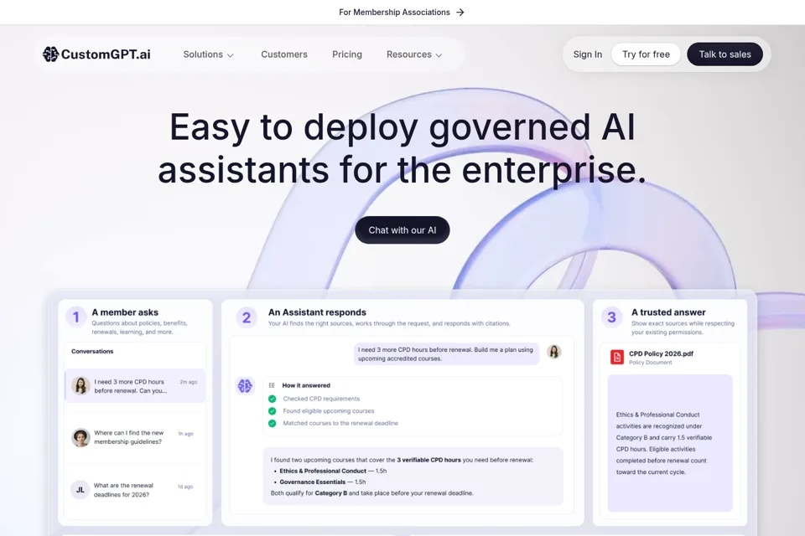Click the '1h ago' timestamp
Viewport: 805px width, 536px height.
coord(185,434)
